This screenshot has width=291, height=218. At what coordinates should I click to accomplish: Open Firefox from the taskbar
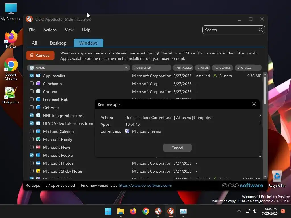pos(133,211)
